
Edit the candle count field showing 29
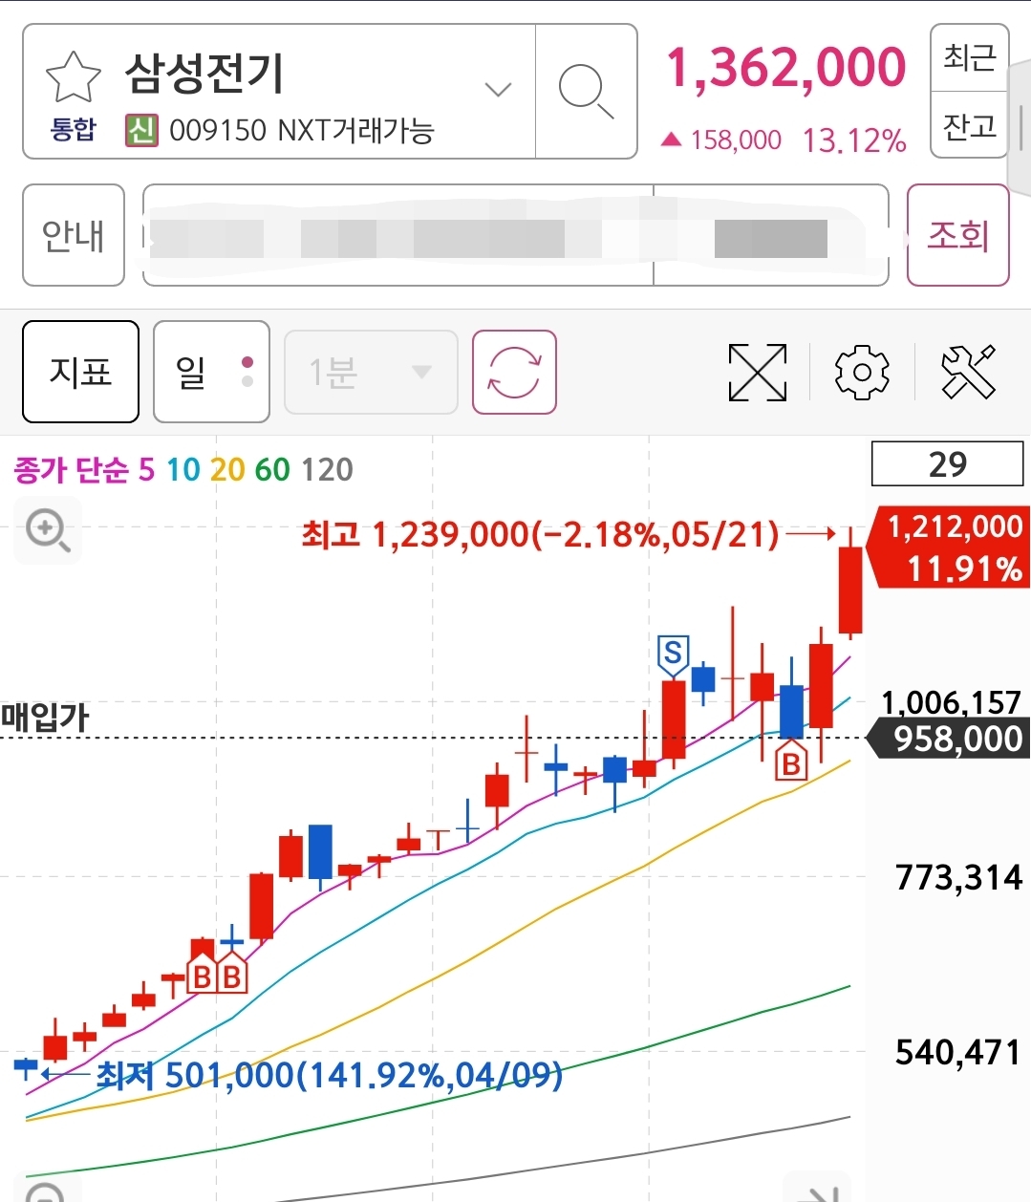coord(947,464)
